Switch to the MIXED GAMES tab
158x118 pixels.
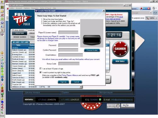(x=20, y=37)
